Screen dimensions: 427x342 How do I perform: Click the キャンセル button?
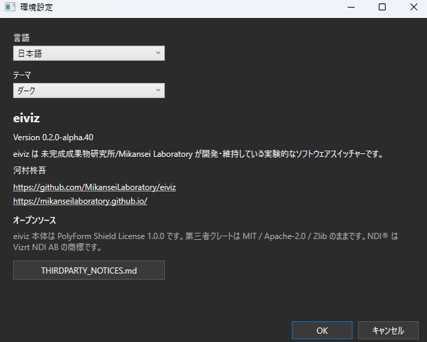(x=388, y=330)
